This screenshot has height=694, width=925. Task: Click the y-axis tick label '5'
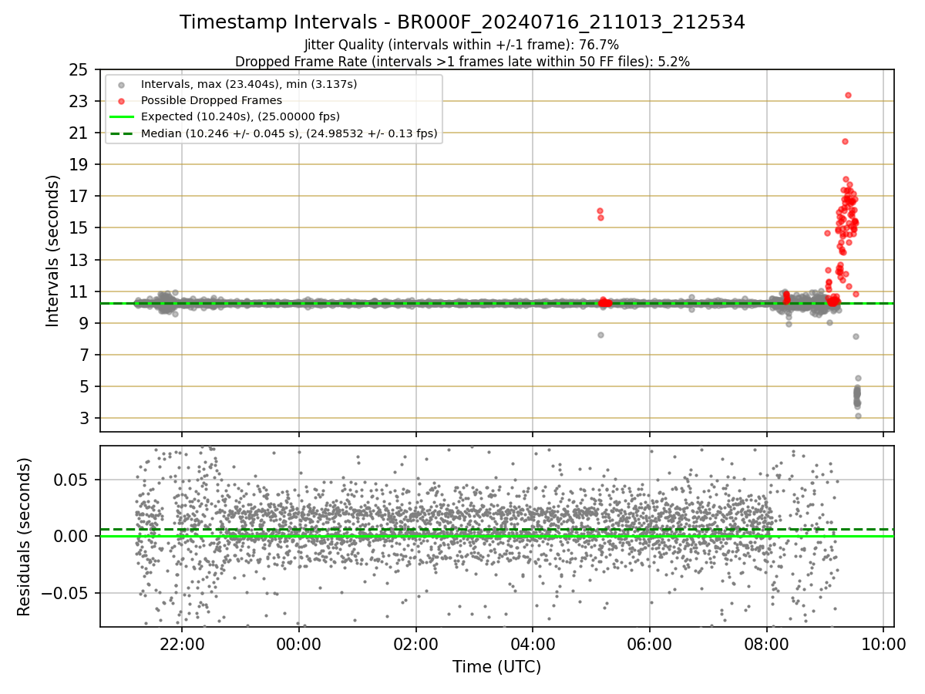click(83, 386)
